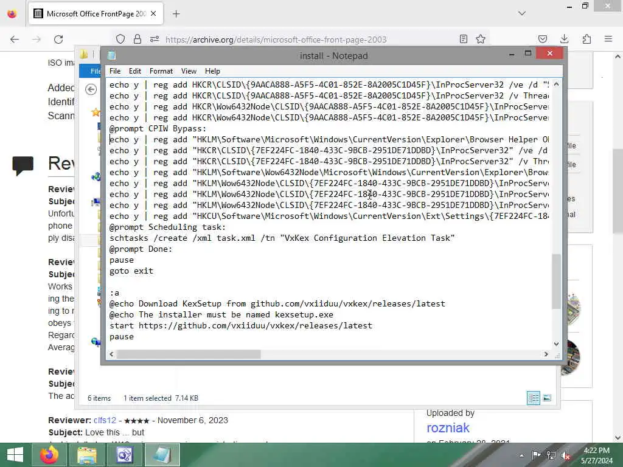This screenshot has width=623, height=467.
Task: Open site permissions icon in address bar
Action: tap(155, 39)
